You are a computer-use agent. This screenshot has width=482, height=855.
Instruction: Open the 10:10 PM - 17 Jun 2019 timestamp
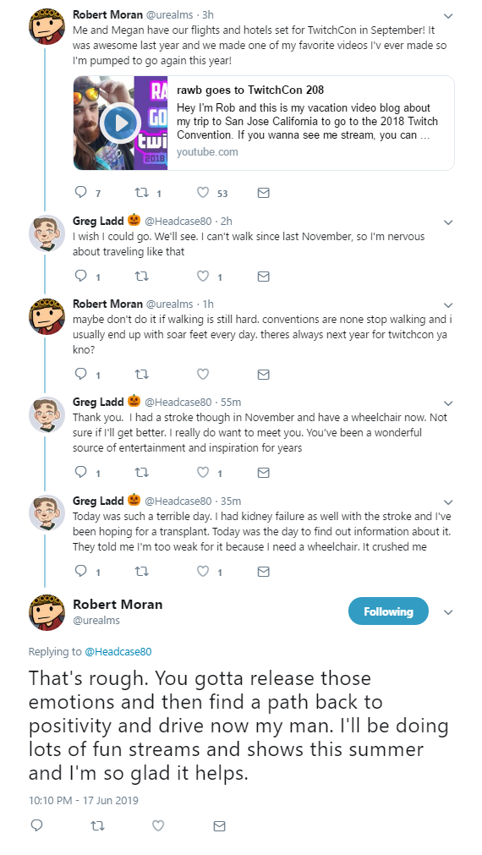pyautogui.click(x=84, y=801)
